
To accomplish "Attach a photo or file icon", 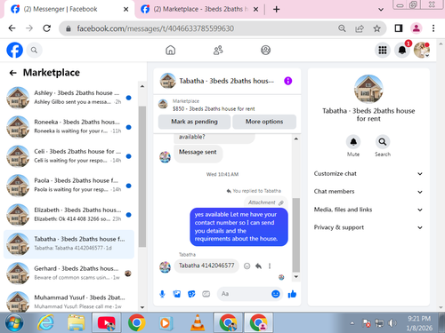I will (177, 294).
